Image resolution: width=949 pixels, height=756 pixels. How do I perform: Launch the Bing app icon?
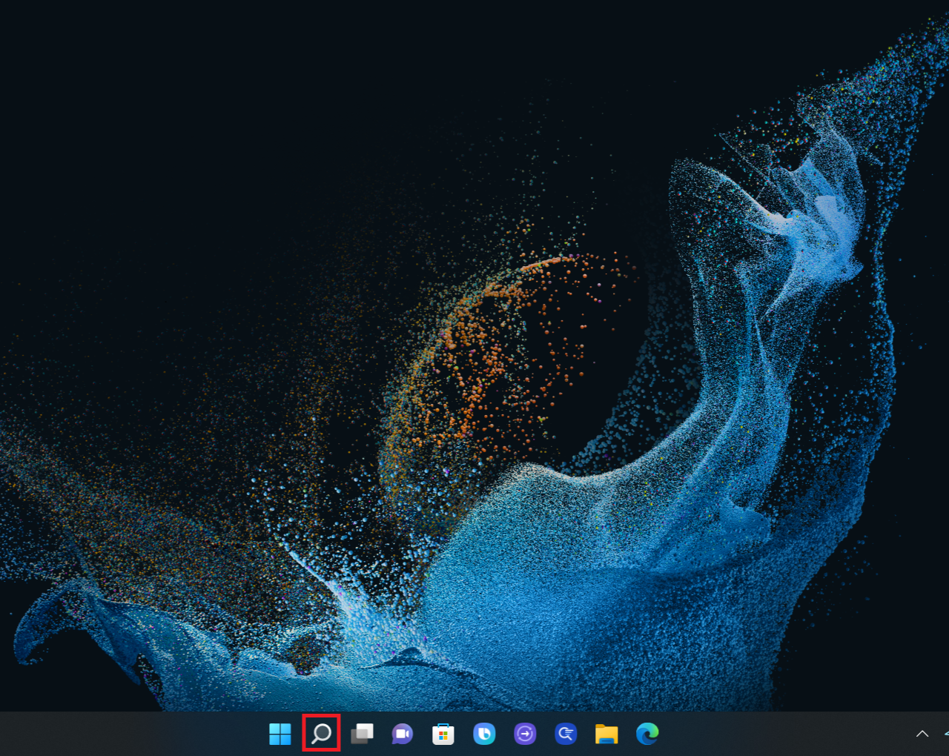484,734
